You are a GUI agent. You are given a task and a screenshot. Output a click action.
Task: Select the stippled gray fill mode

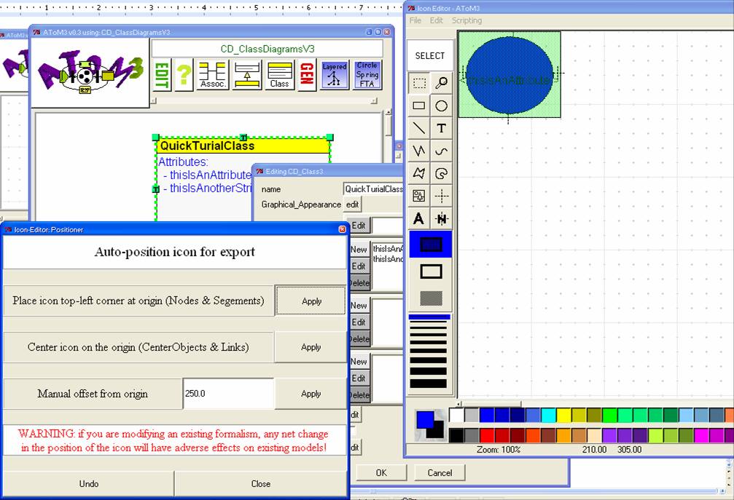(x=431, y=298)
